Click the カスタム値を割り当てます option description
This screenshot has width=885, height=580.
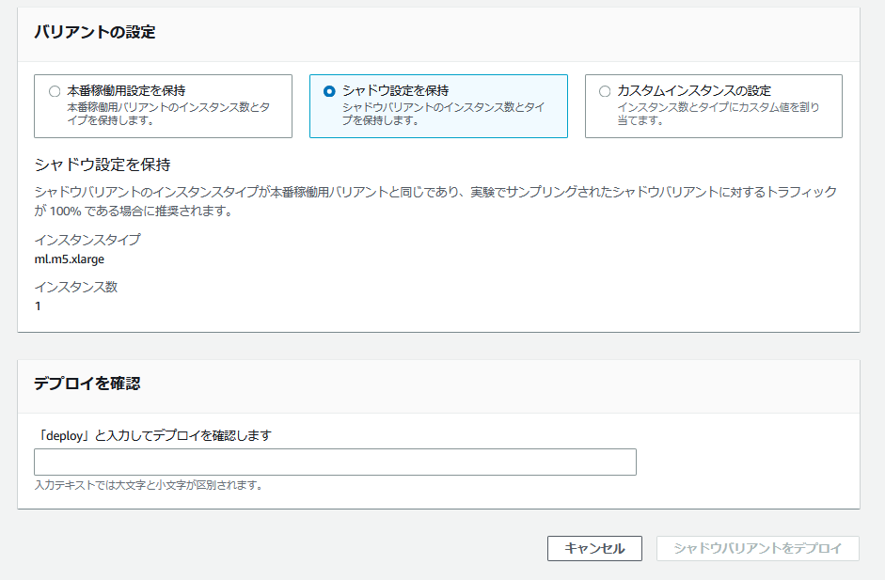718,114
